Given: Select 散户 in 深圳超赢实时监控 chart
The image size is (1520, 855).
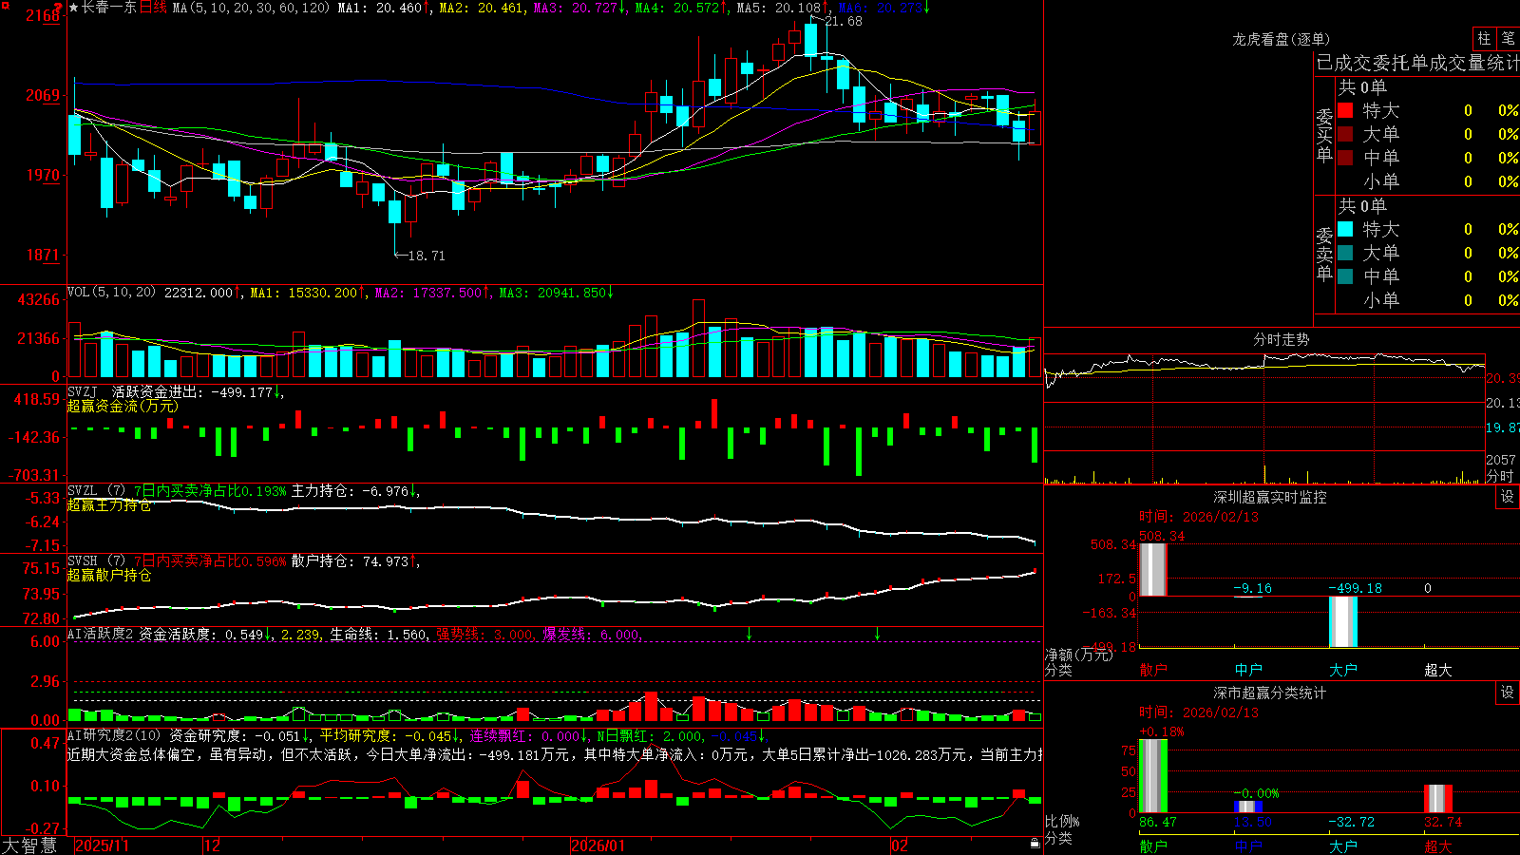Looking at the screenshot, I should 1153,670.
